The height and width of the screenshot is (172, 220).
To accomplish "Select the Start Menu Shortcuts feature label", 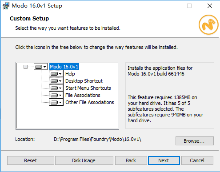I will click(88, 88).
